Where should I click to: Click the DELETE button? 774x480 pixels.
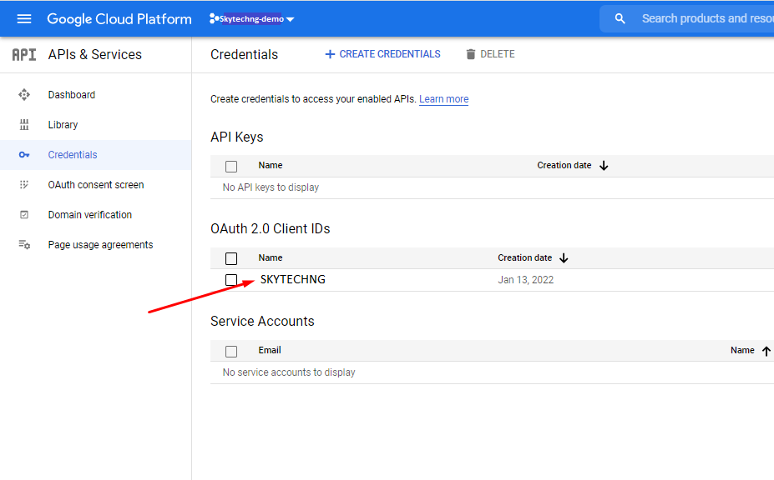[x=490, y=54]
